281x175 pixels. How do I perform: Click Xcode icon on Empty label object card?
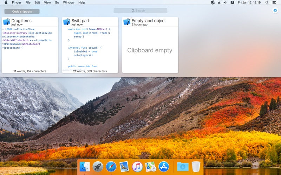[127, 22]
